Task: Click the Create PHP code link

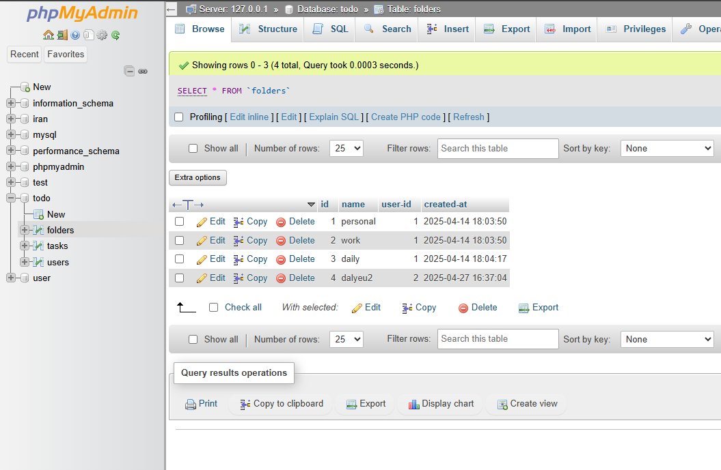Action: pyautogui.click(x=405, y=117)
